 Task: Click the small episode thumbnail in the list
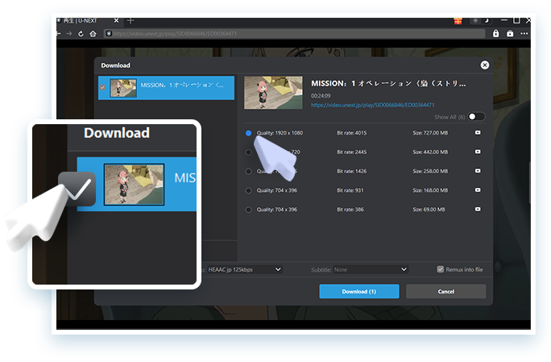pos(123,88)
